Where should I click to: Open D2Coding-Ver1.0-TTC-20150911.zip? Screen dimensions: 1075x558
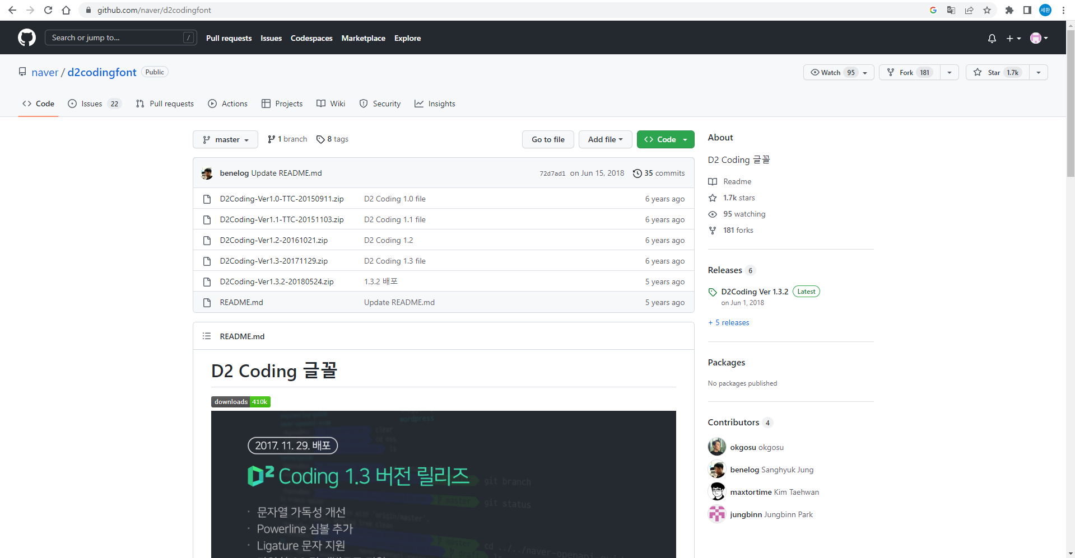282,199
